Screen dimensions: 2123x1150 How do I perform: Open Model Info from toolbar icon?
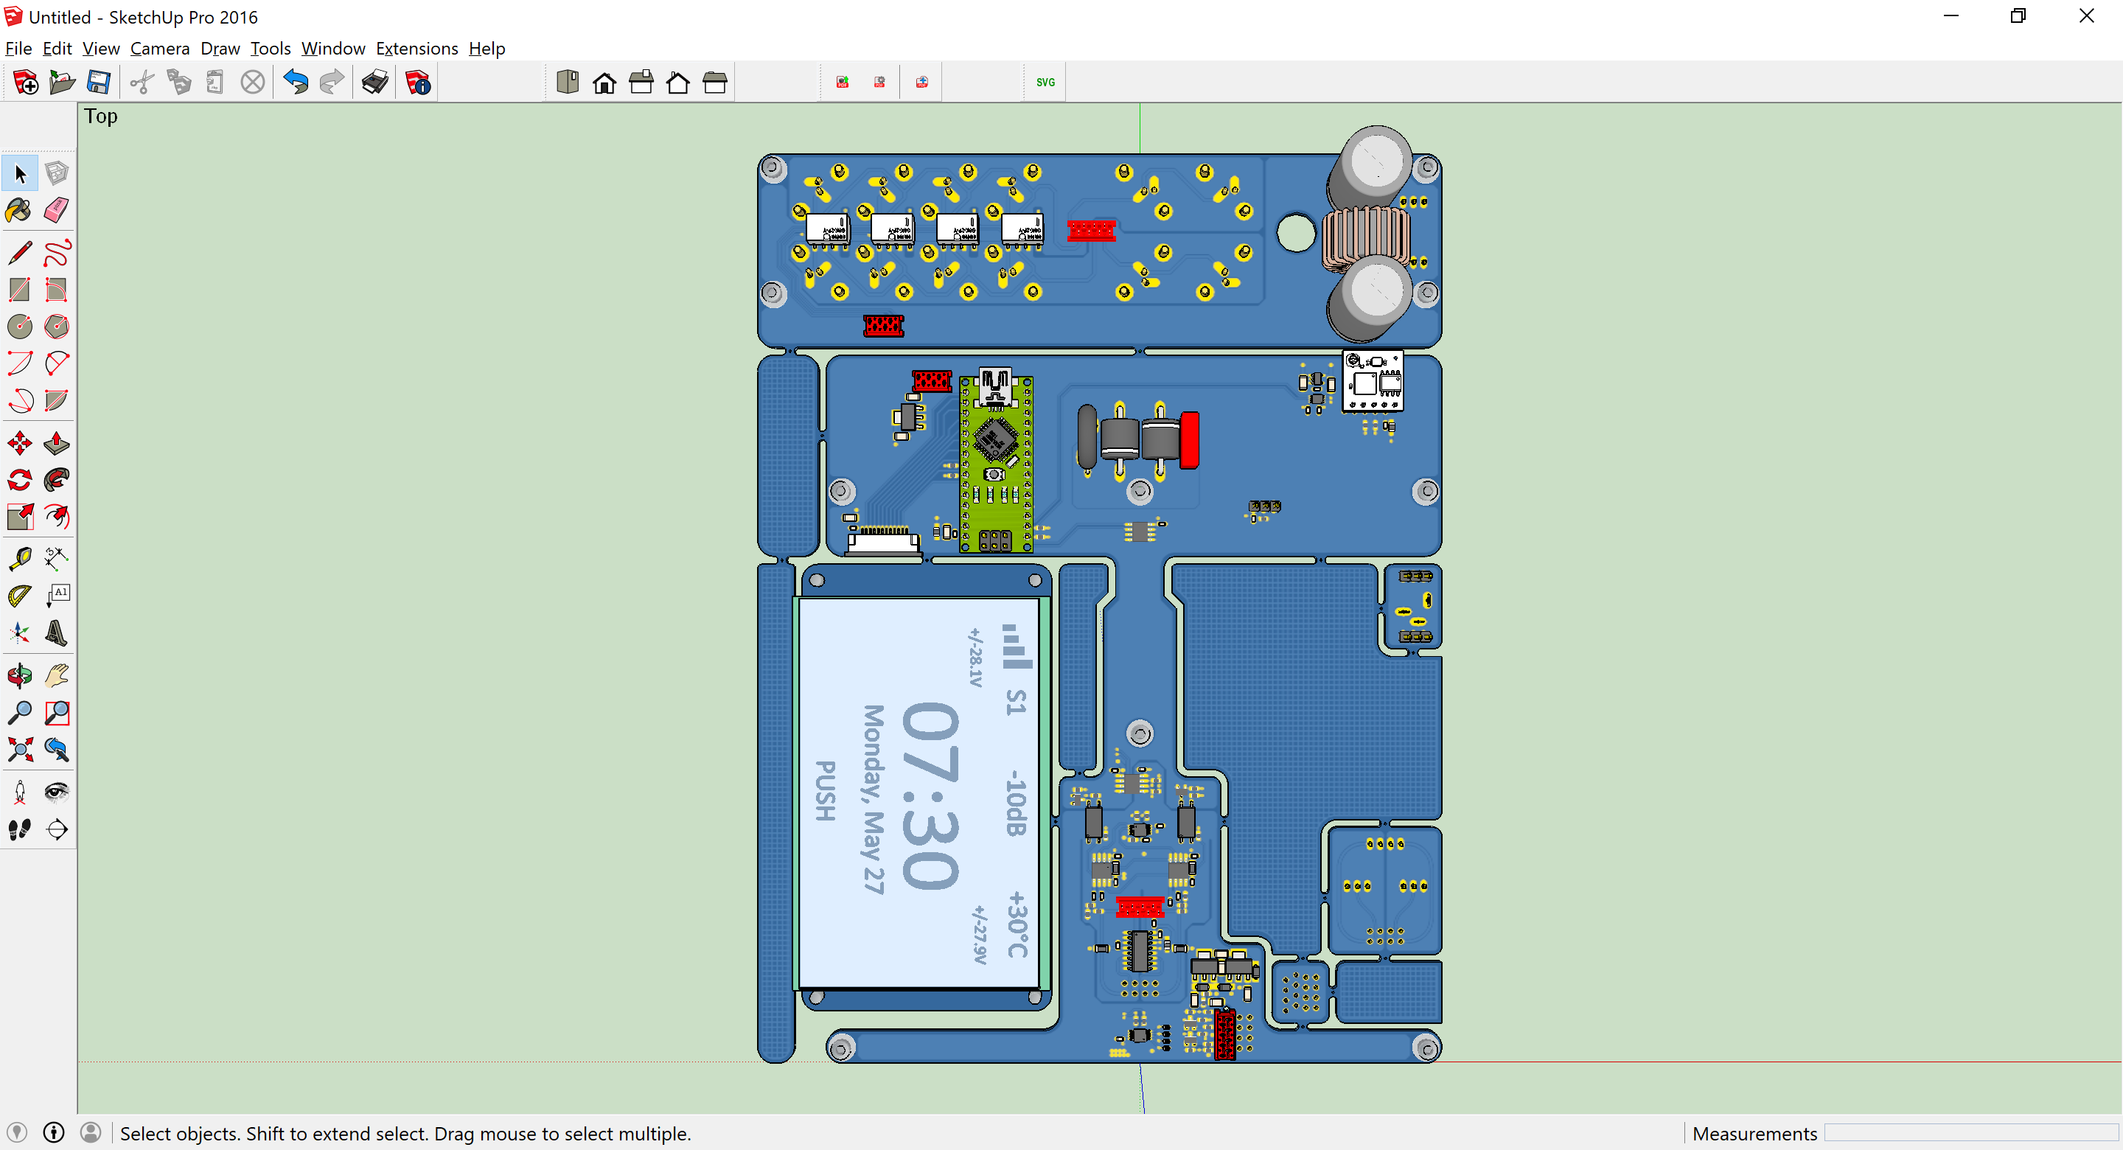coord(418,83)
